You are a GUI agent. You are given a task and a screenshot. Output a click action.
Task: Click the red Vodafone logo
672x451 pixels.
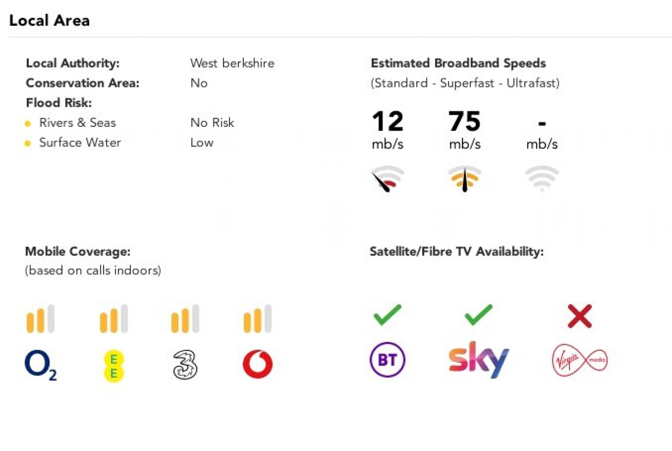(x=258, y=364)
